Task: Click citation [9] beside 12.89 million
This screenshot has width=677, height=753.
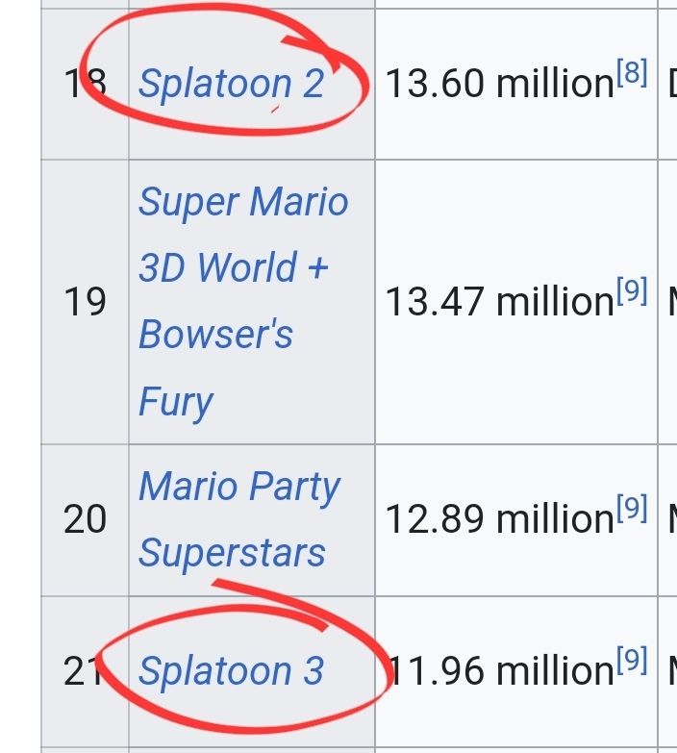Action: [x=632, y=507]
